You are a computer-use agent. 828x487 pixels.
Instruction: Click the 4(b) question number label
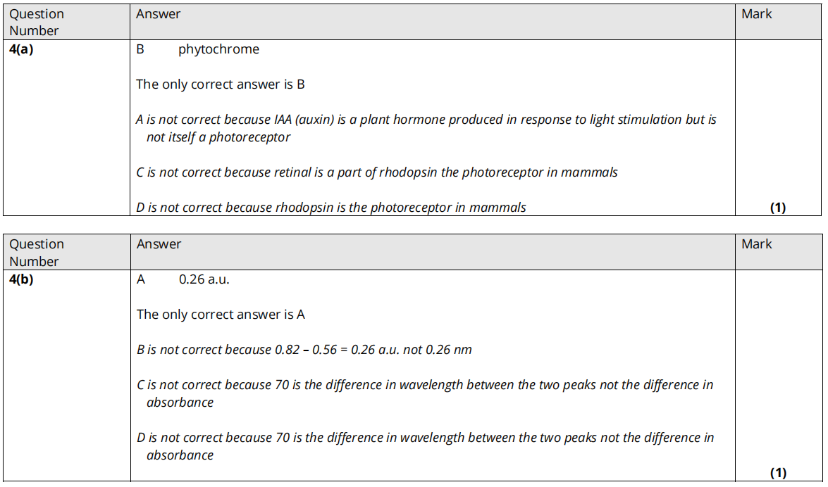pyautogui.click(x=21, y=279)
